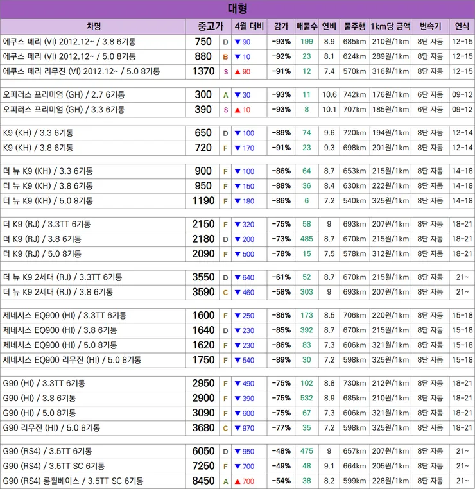Select the 감가 column header
The image size is (475, 489).
coord(281,26)
